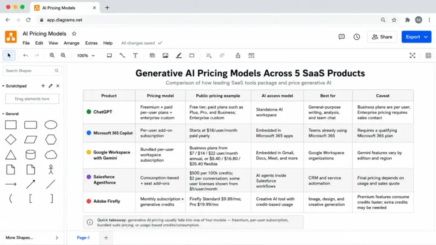Image resolution: width=436 pixels, height=245 pixels.
Task: Open revision history clock icon
Action: coord(356,37)
